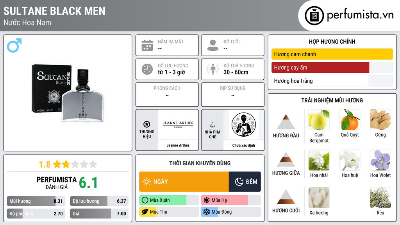The image size is (400, 225).
Task: Click the perfumista.vn bottle logo icon
Action: pos(314,16)
